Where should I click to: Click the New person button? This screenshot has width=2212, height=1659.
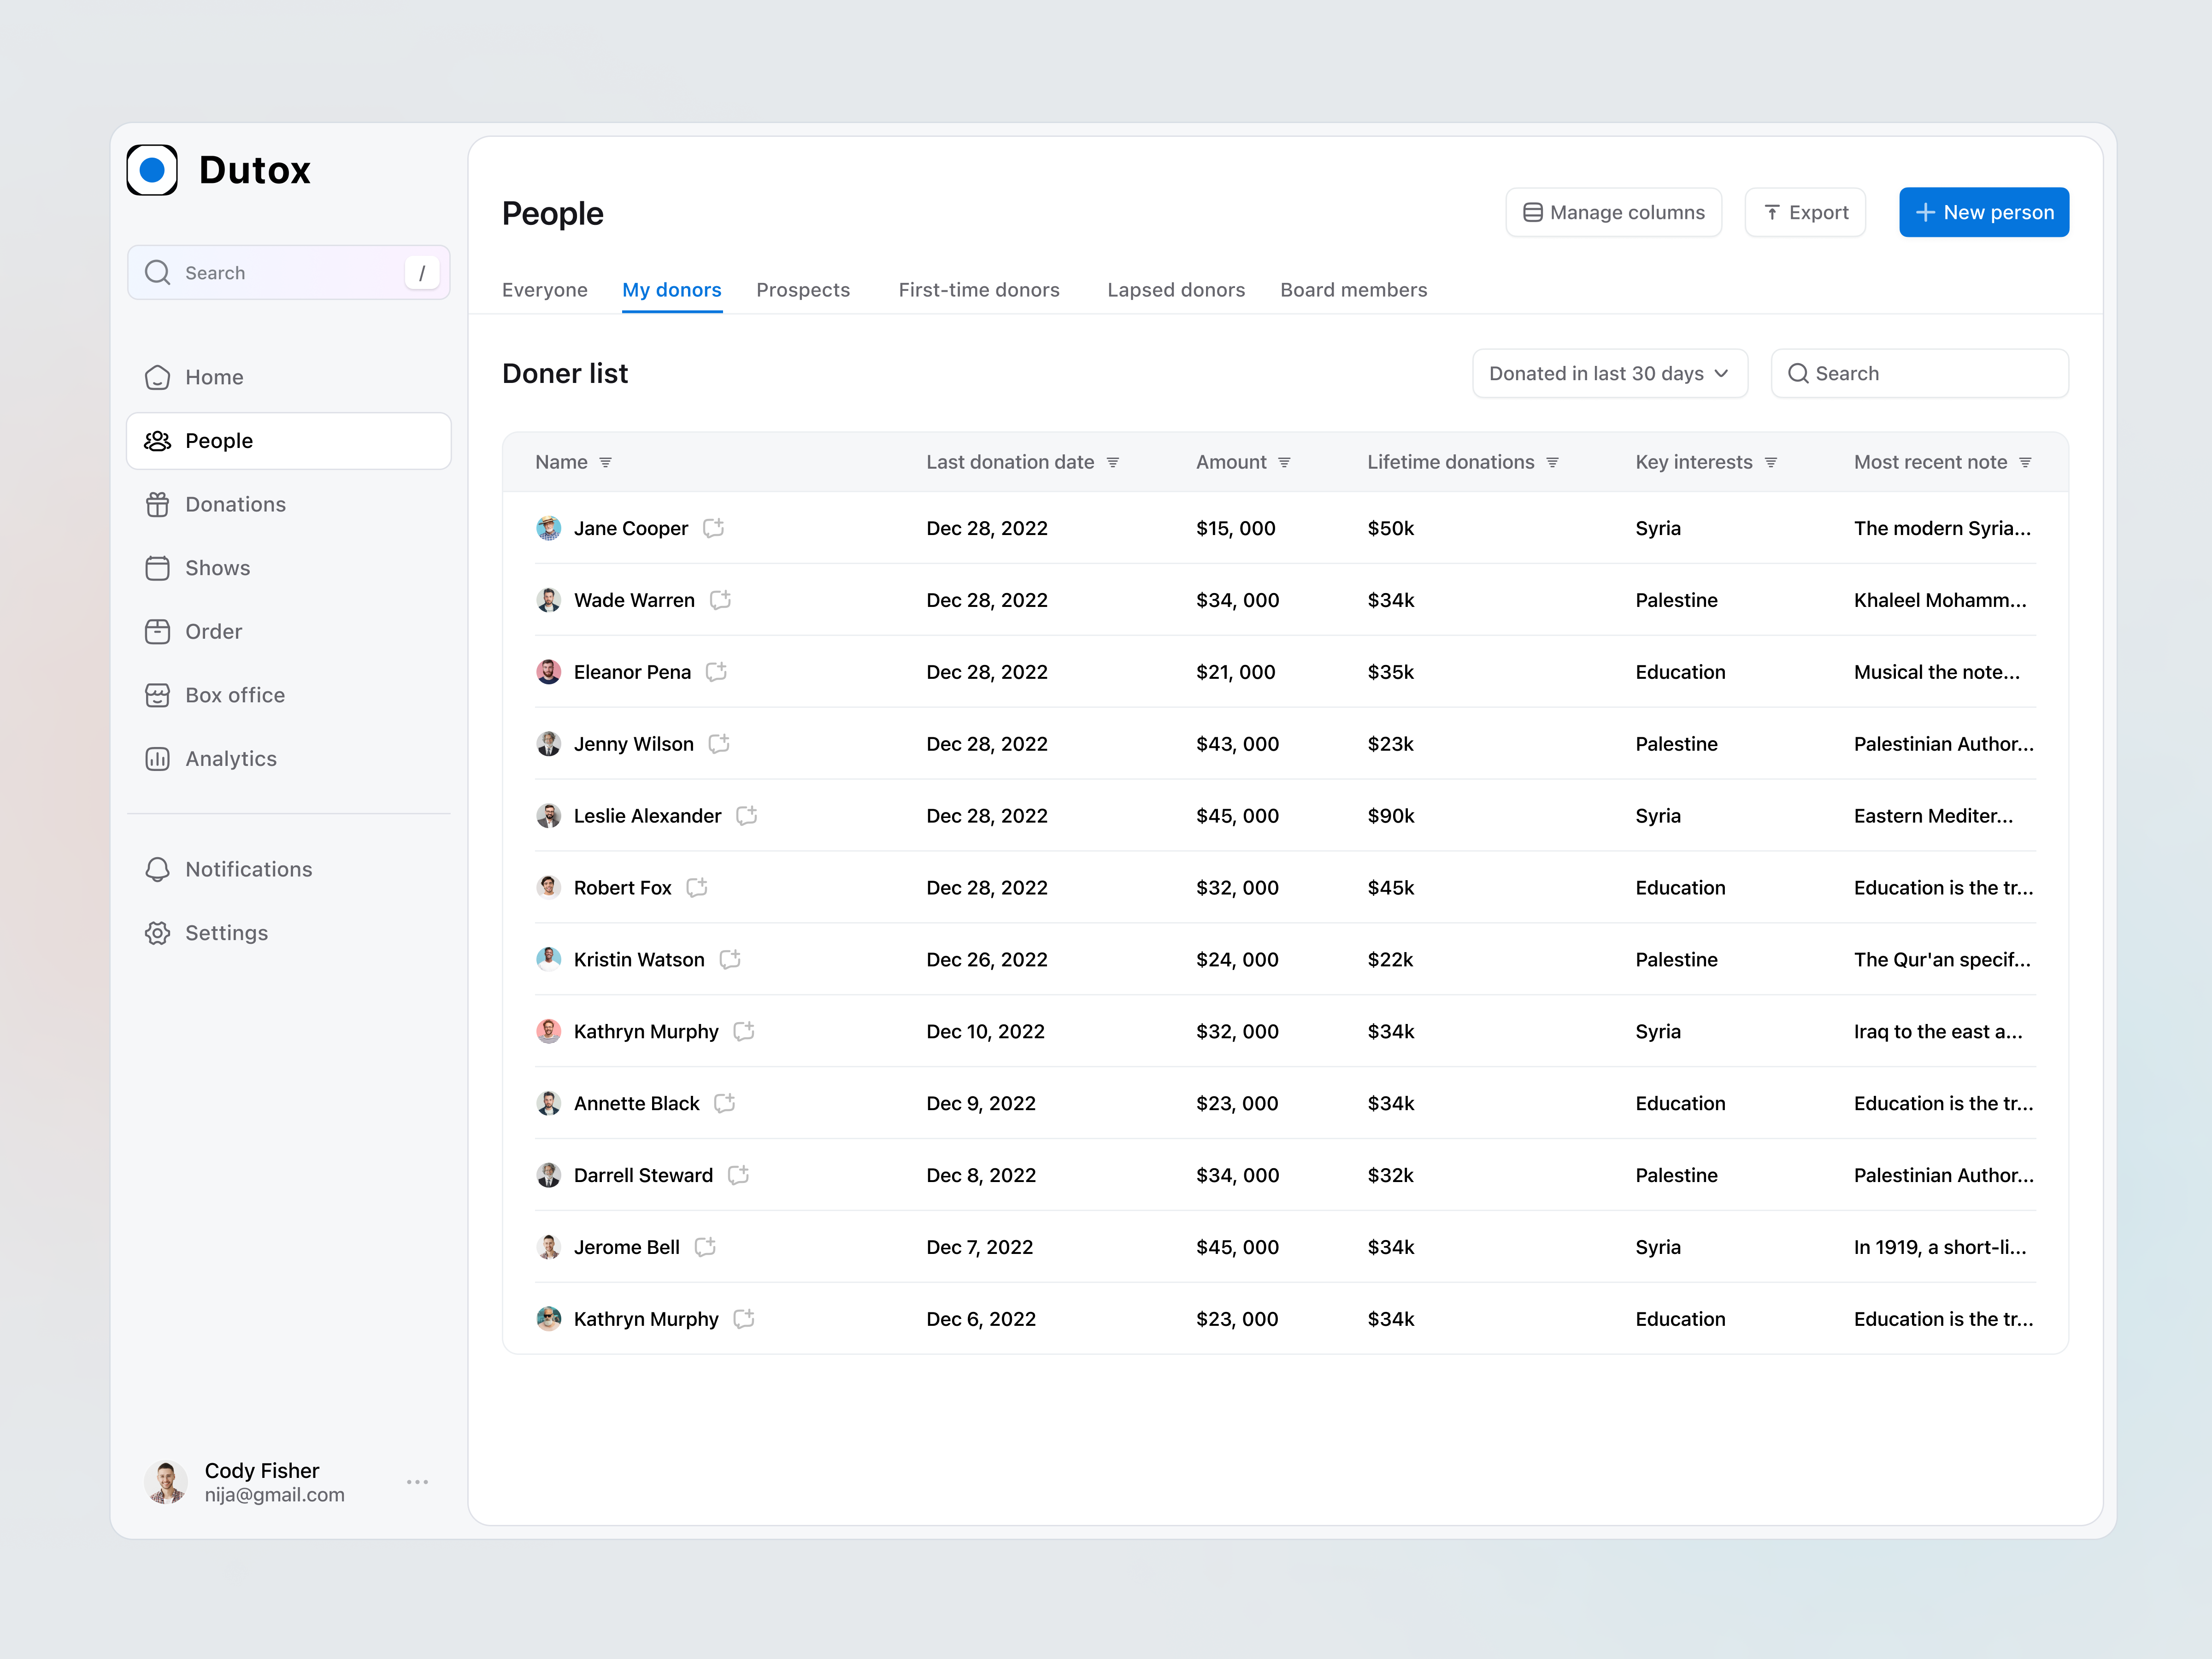pos(1983,212)
